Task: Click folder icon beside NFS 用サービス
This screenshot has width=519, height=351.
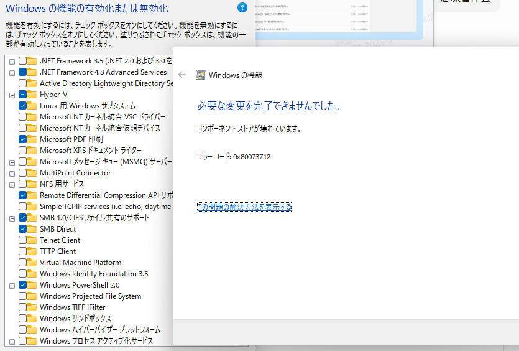Action: [32, 184]
